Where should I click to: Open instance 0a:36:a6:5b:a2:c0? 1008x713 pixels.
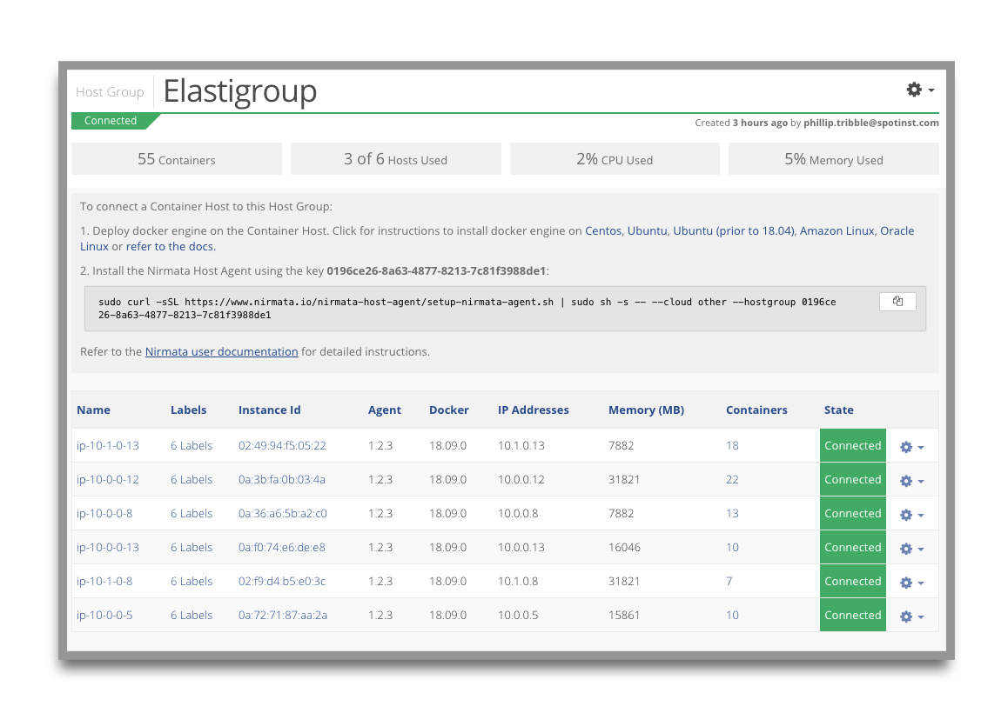(x=283, y=513)
